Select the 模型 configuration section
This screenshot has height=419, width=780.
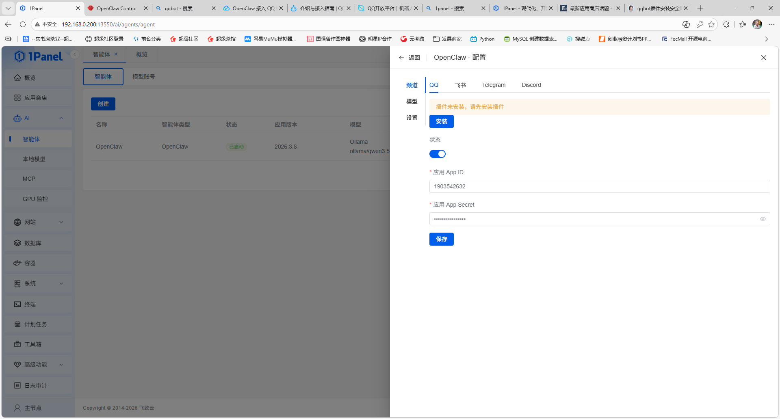(412, 102)
